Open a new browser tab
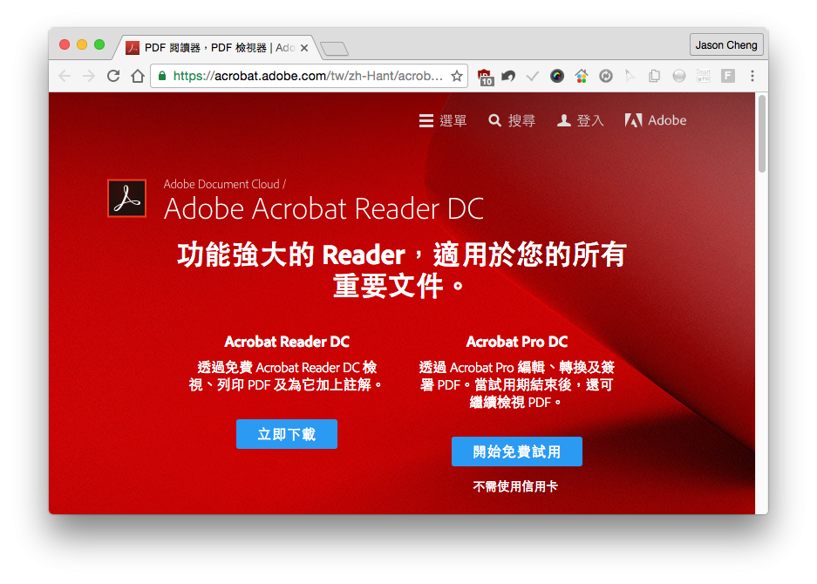 (334, 49)
